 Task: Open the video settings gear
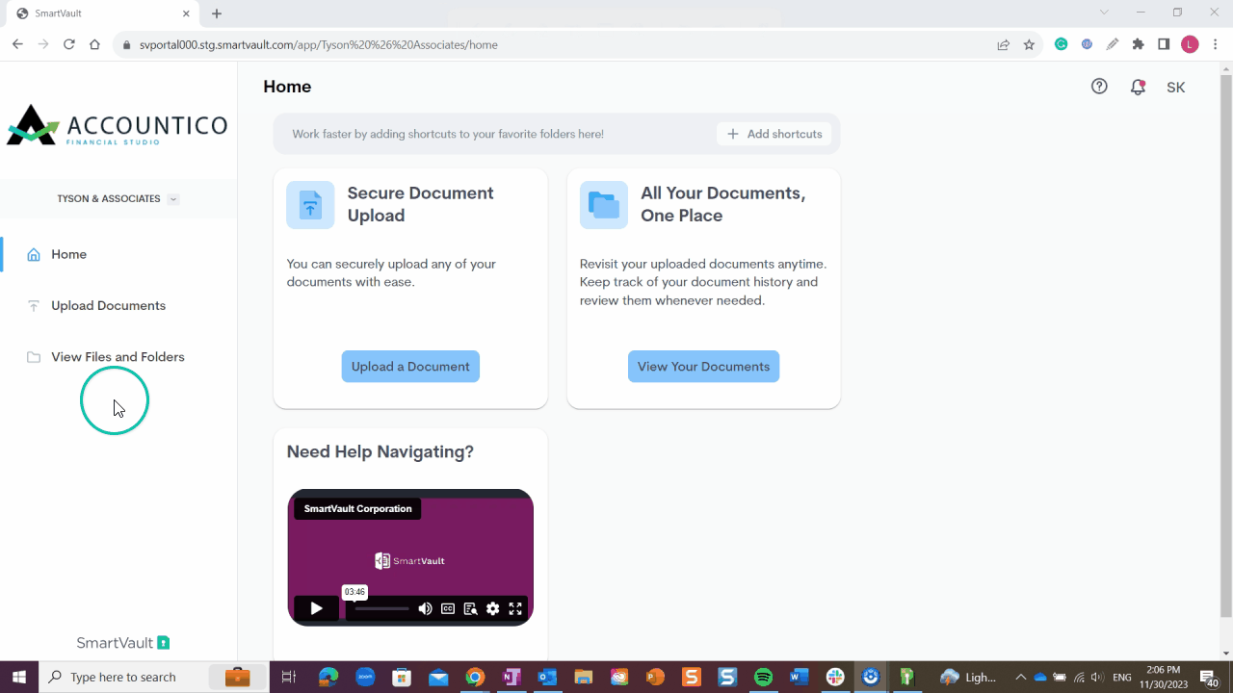click(x=493, y=608)
